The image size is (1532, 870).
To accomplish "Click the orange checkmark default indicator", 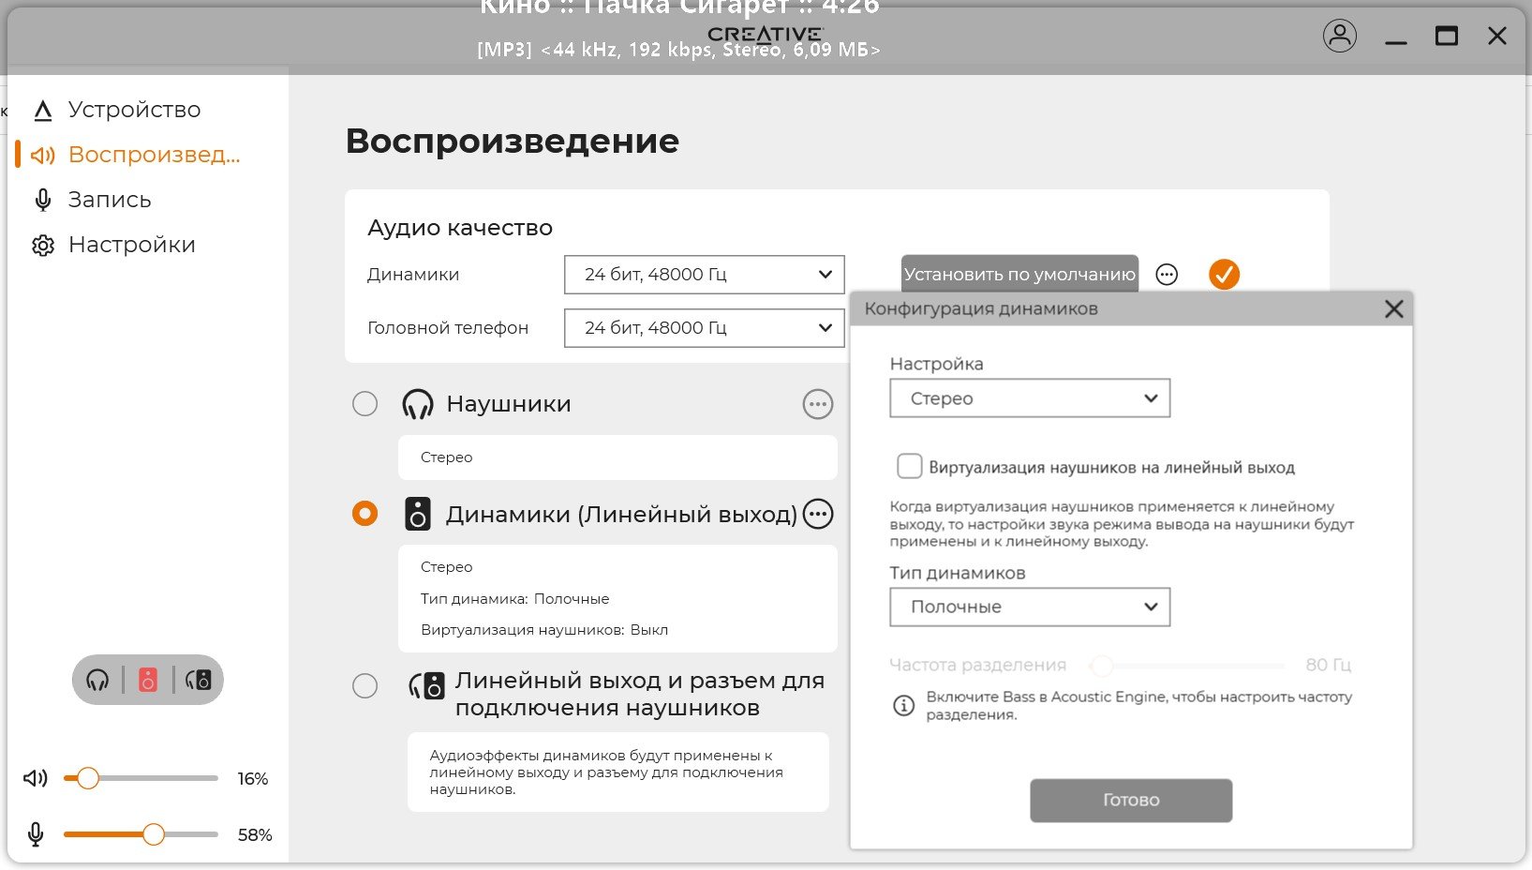I will tap(1224, 274).
